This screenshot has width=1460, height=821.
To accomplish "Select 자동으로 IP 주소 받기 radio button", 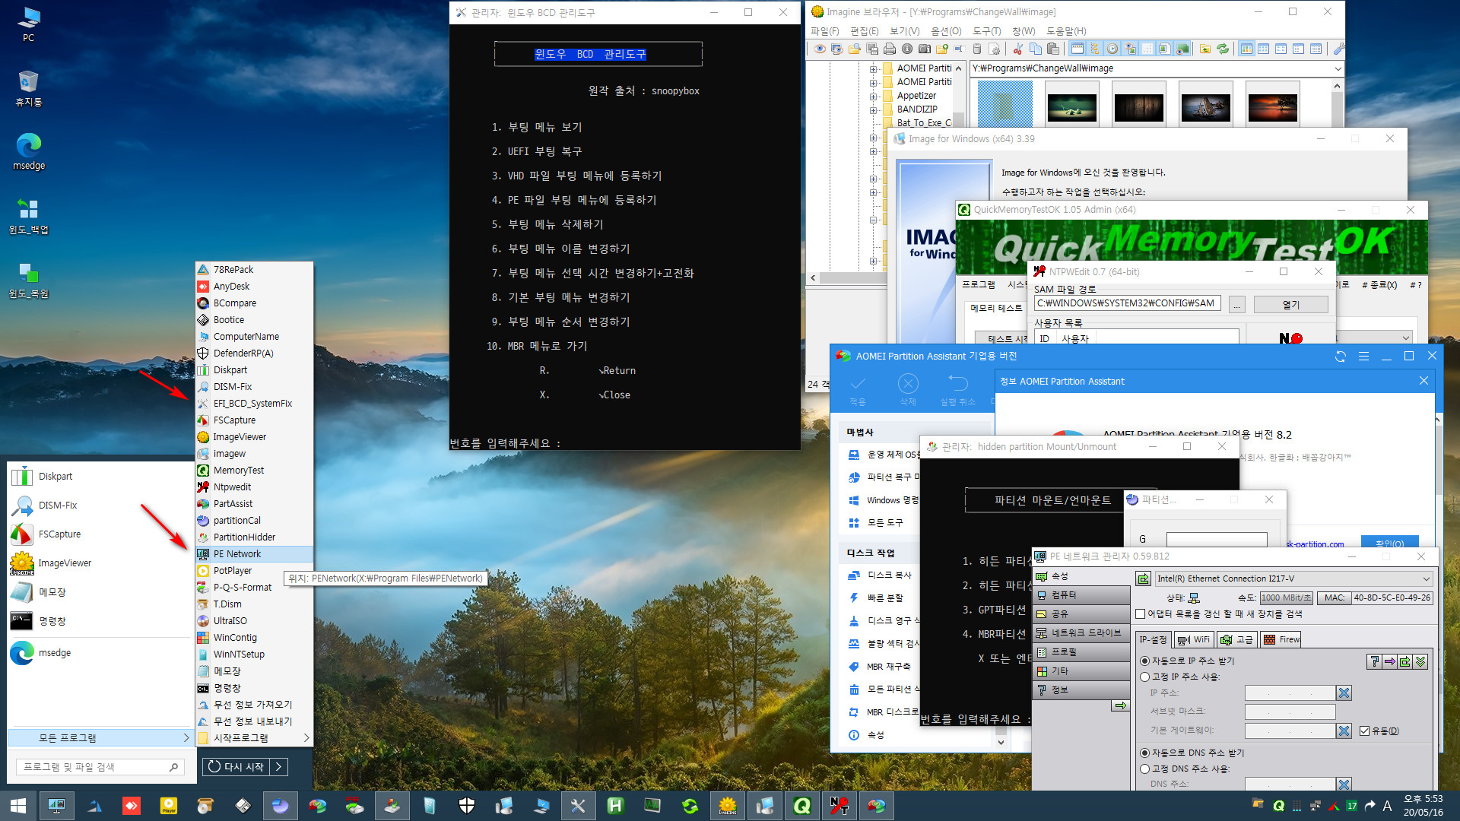I will click(x=1144, y=661).
